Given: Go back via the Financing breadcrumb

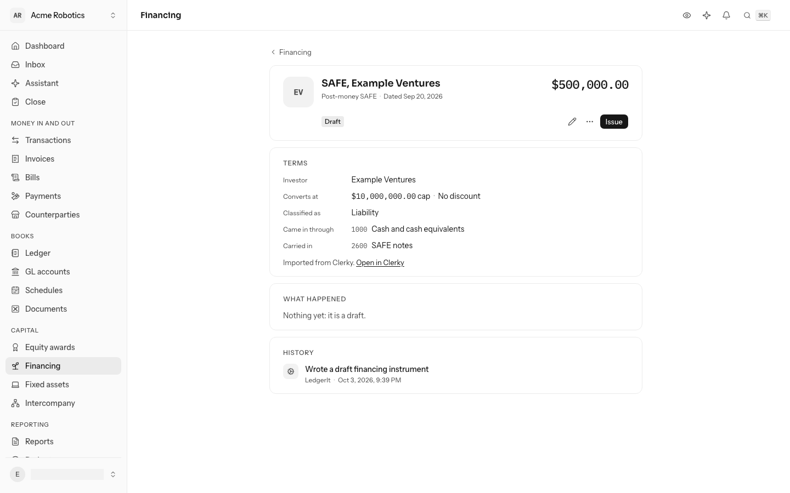Looking at the screenshot, I should tap(291, 52).
